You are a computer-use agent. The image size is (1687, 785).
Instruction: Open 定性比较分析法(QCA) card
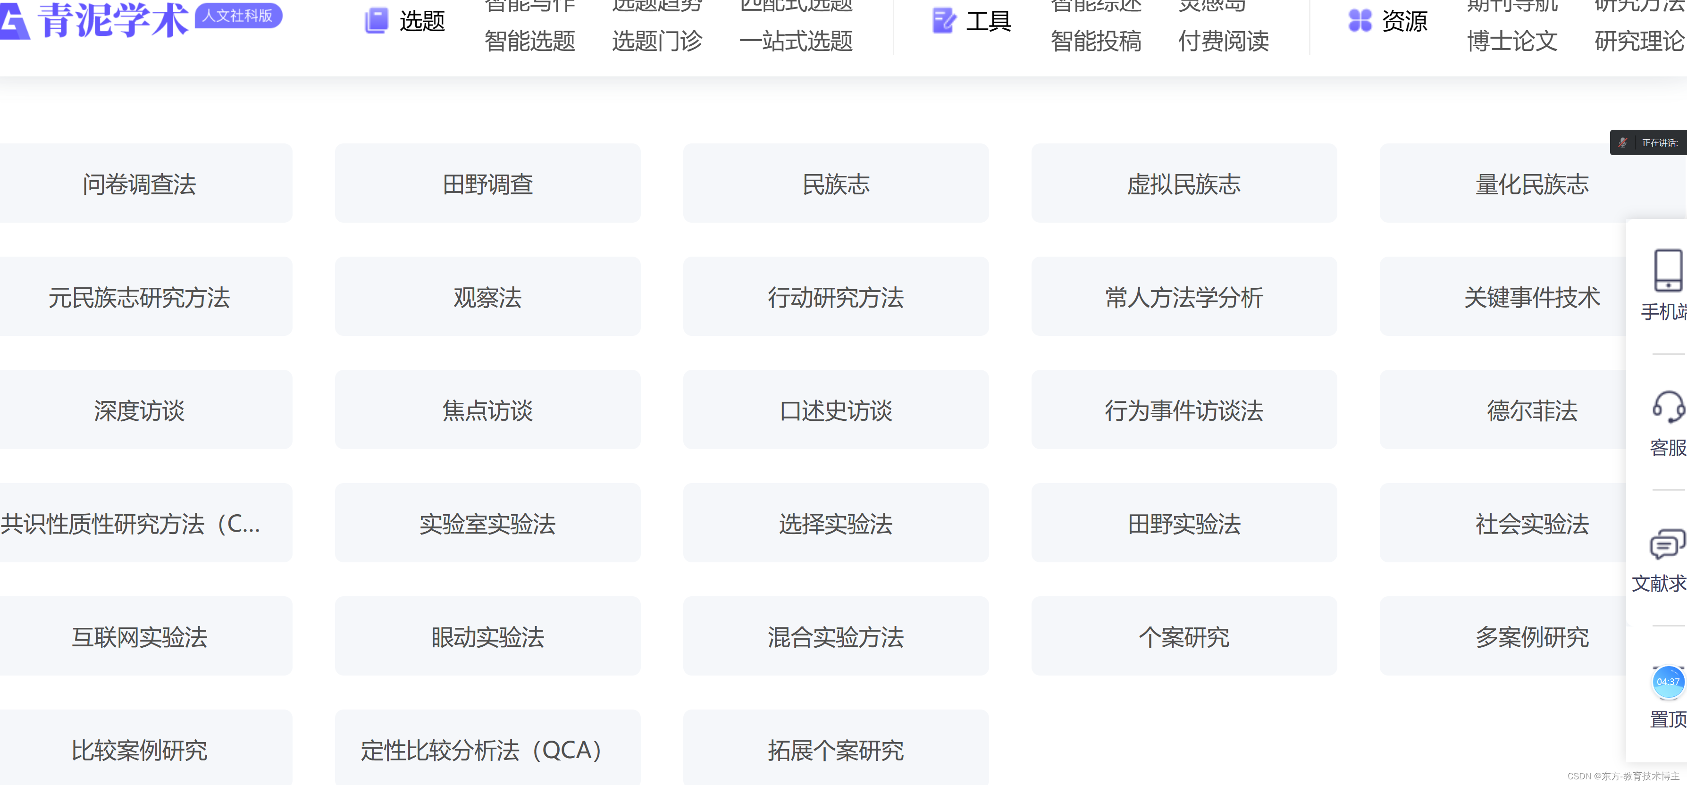coord(487,750)
